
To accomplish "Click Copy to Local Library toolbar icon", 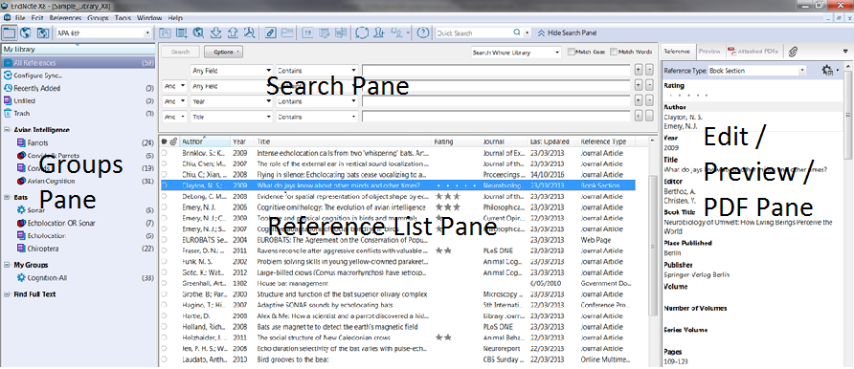I will coord(165,33).
